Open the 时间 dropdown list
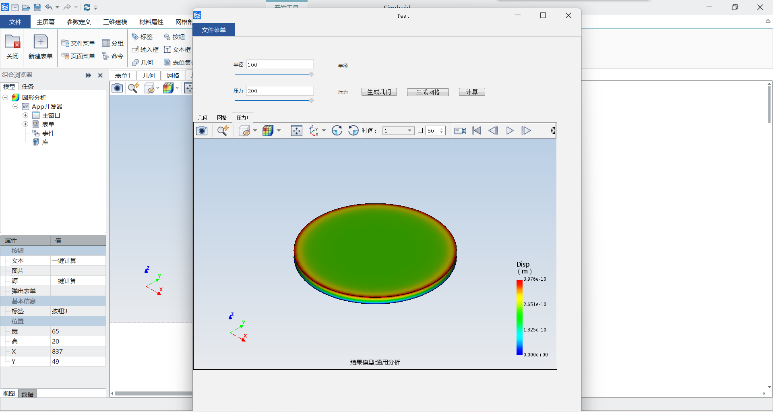The image size is (773, 412). [409, 130]
